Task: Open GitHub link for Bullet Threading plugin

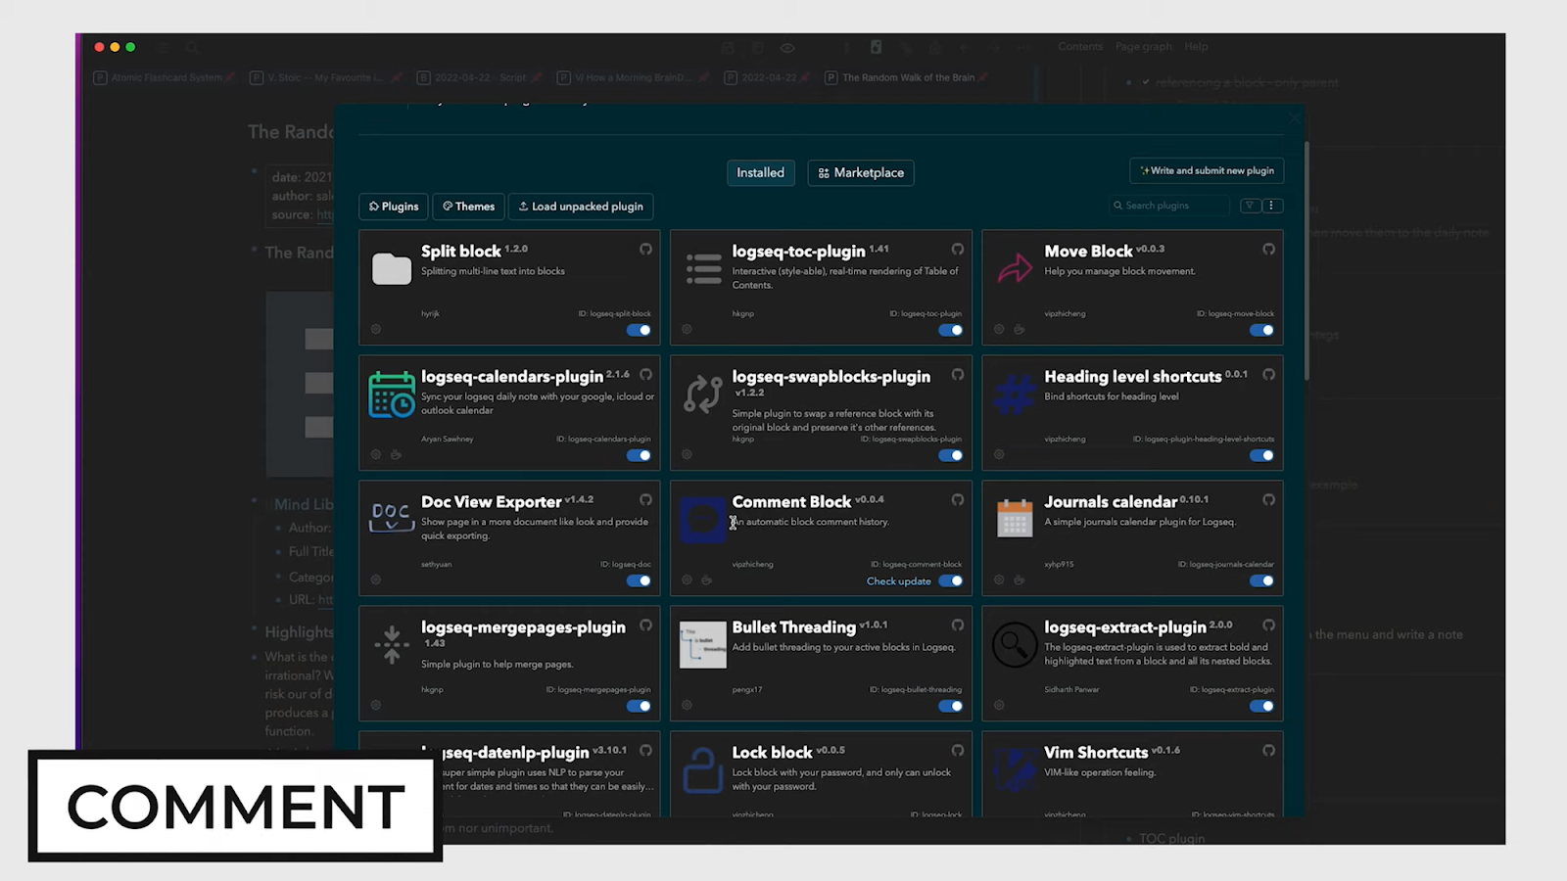Action: 957,626
